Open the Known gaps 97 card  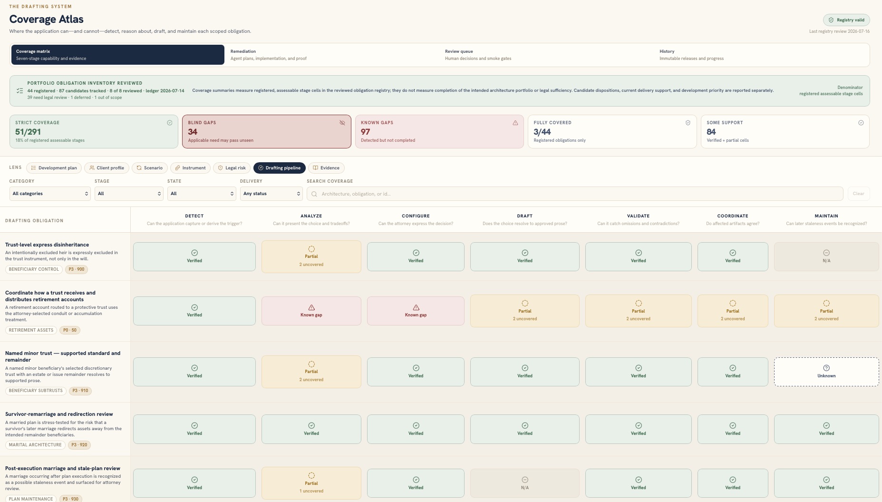439,131
